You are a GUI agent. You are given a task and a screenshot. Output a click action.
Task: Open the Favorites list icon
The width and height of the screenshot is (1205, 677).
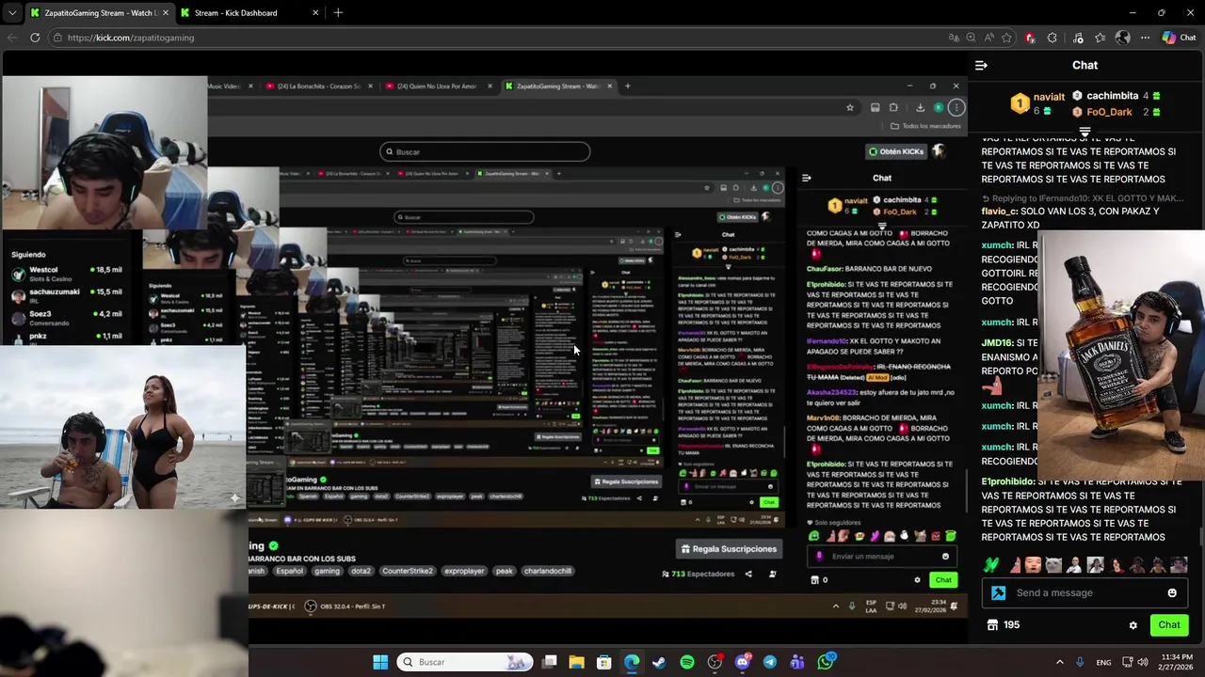click(x=1100, y=38)
